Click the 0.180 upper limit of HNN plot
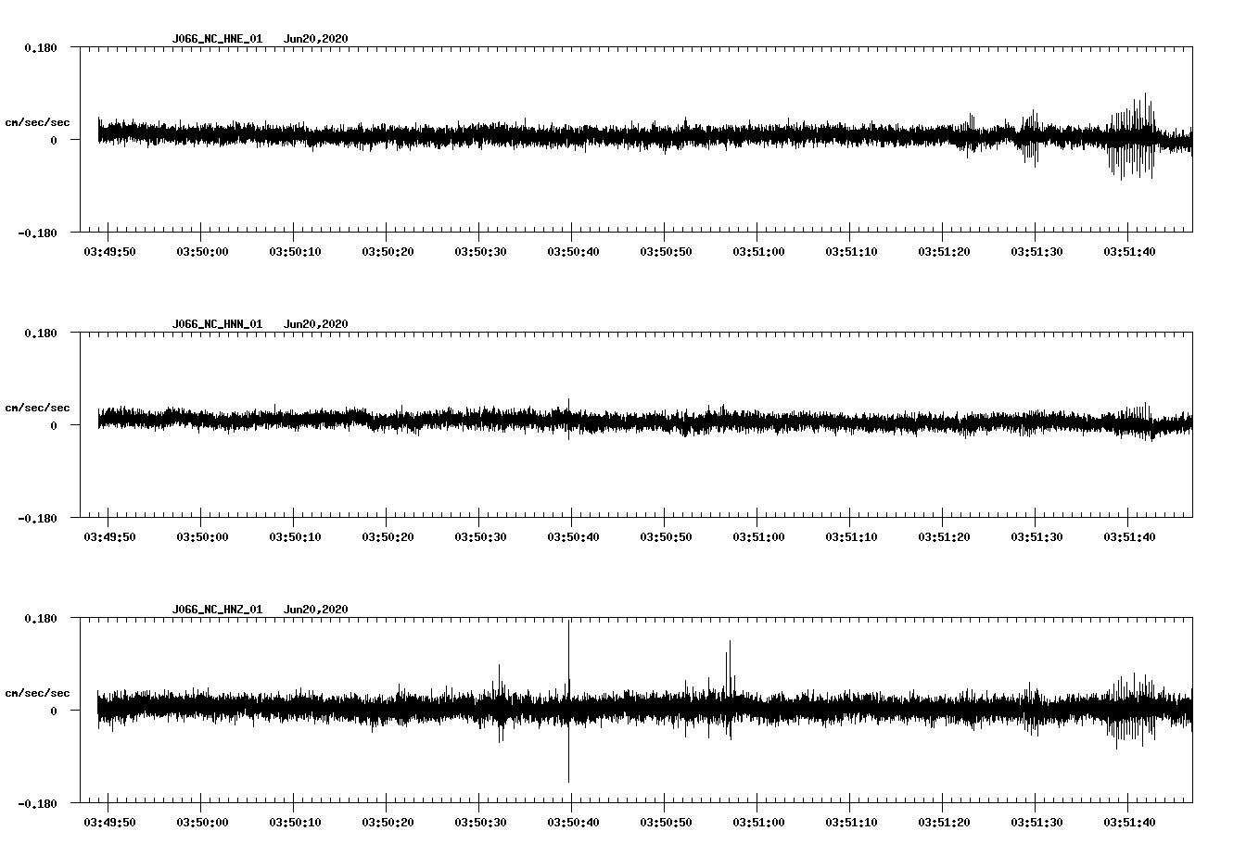The width and height of the screenshot is (1259, 856). [x=40, y=333]
